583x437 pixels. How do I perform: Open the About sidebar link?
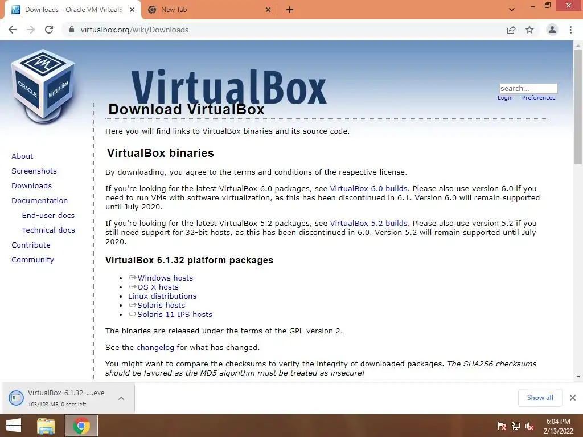point(22,156)
